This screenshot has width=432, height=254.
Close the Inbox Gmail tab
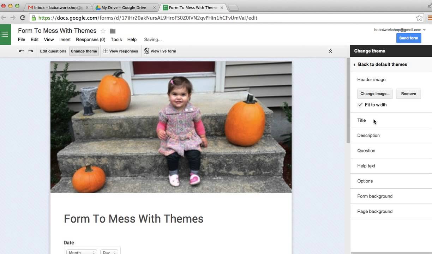click(x=87, y=7)
